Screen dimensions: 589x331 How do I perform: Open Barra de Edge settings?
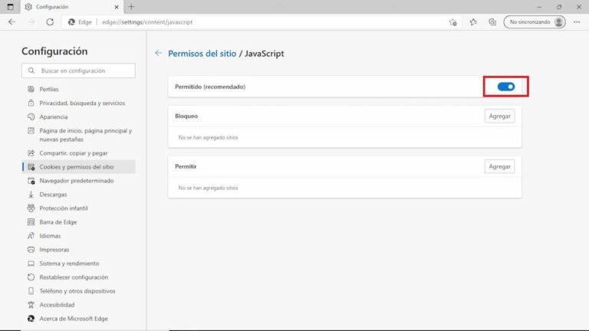[x=78, y=222]
